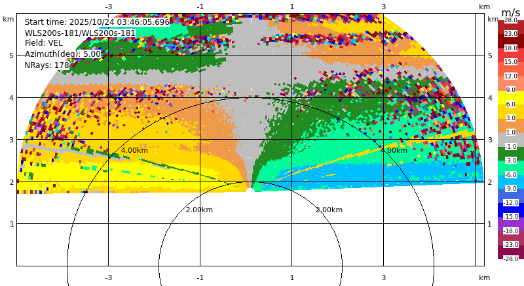Click the Start time 2025/10/24 03:46:05.696 text

point(97,22)
